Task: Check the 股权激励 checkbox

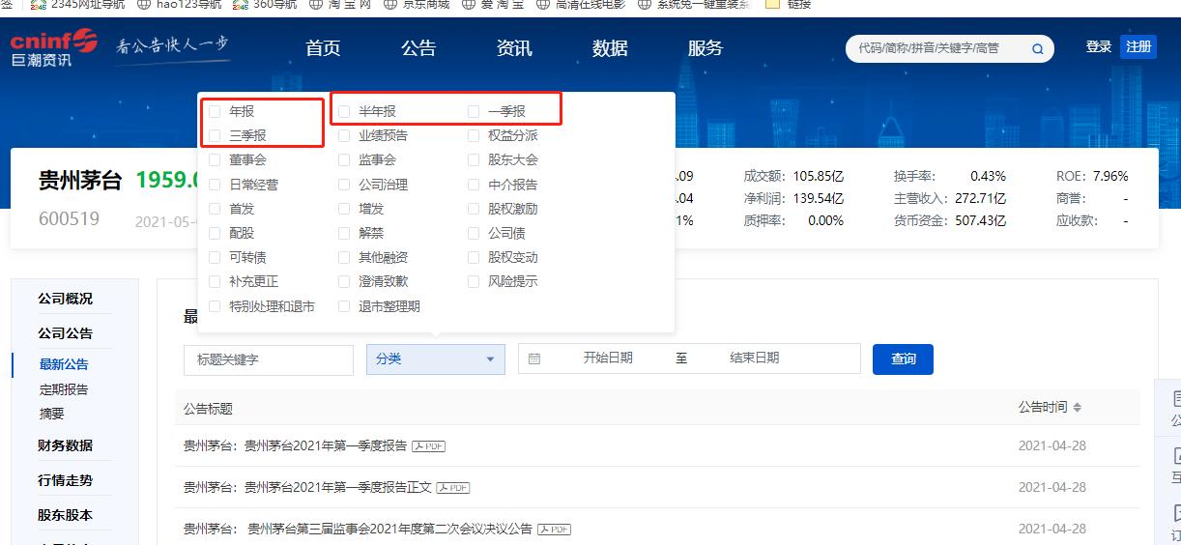Action: coord(474,209)
